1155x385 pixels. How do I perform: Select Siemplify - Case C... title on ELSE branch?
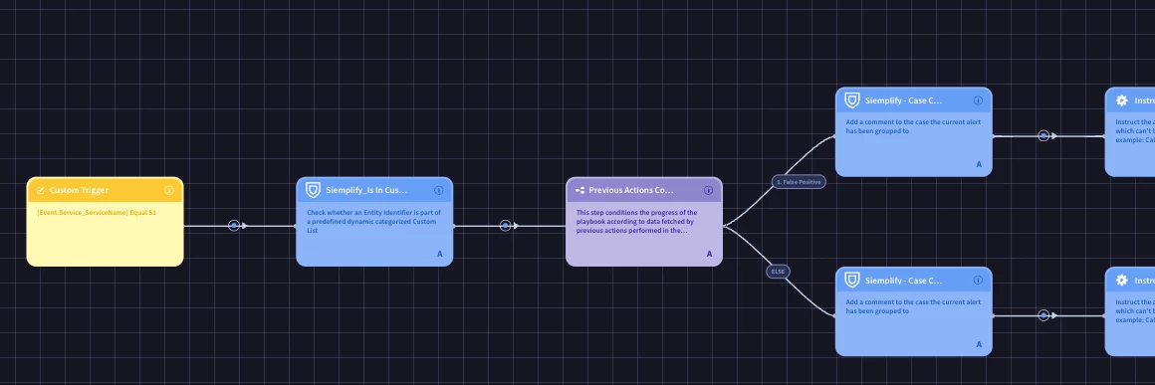[x=904, y=280]
